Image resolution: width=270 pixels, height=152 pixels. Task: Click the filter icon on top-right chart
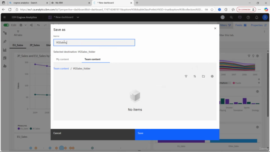tap(249, 56)
